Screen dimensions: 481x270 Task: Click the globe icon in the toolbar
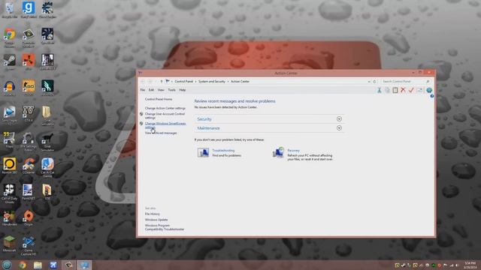[429, 90]
